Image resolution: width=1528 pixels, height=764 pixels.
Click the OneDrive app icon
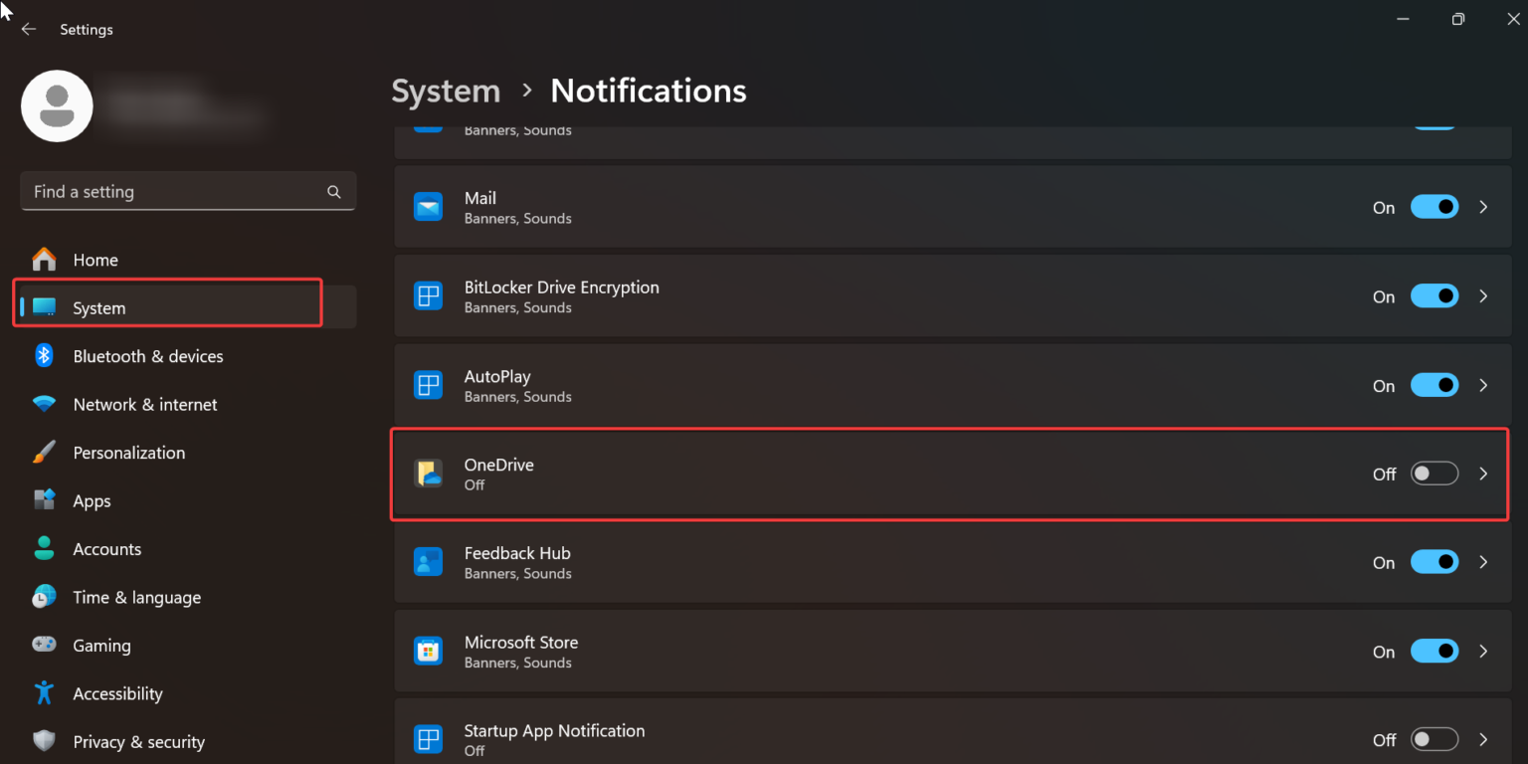(428, 474)
